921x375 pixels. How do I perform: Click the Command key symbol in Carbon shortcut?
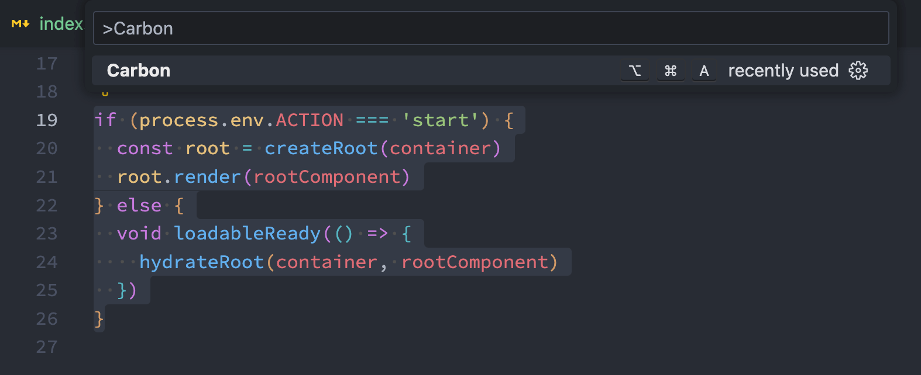[671, 71]
